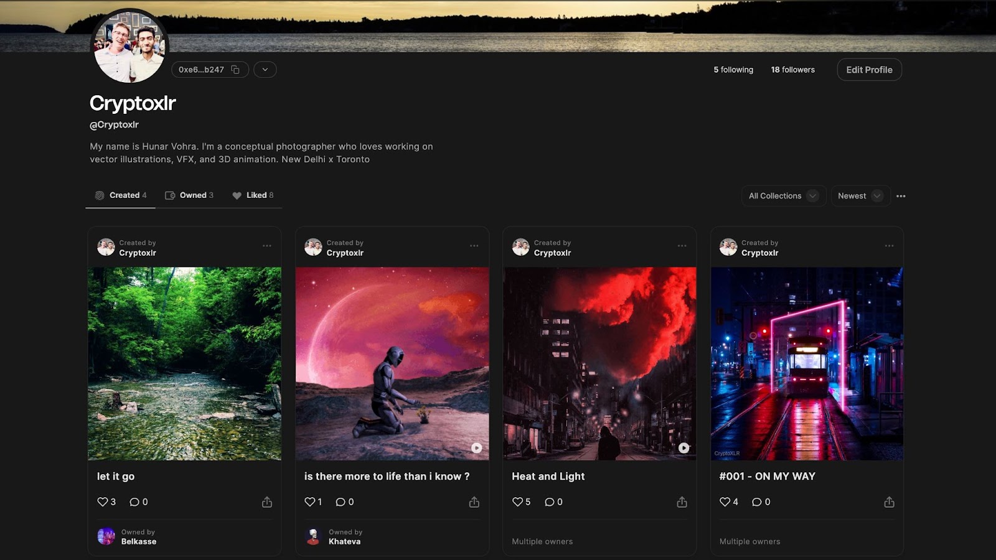996x560 pixels.
Task: Open options menu on Heat and Light card
Action: [682, 246]
